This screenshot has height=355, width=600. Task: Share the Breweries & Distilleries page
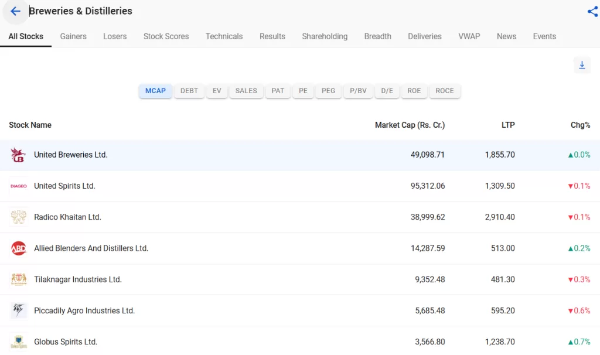point(592,12)
